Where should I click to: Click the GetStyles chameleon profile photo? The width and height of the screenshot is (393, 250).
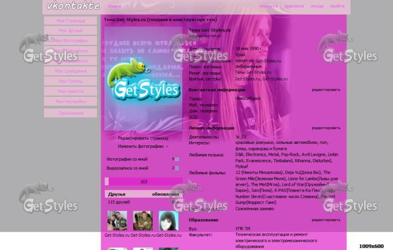coord(143,79)
